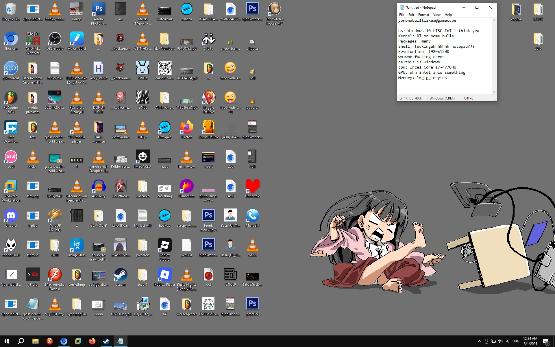Open the Windows Start menu
555x347 pixels.
7,341
